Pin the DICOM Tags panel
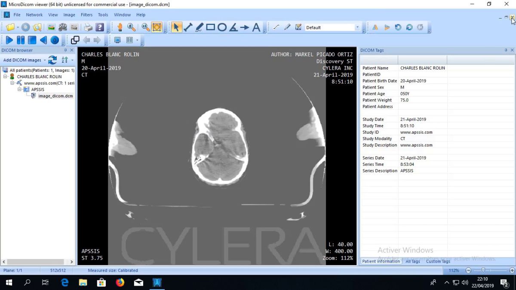This screenshot has width=516, height=290. pyautogui.click(x=506, y=50)
